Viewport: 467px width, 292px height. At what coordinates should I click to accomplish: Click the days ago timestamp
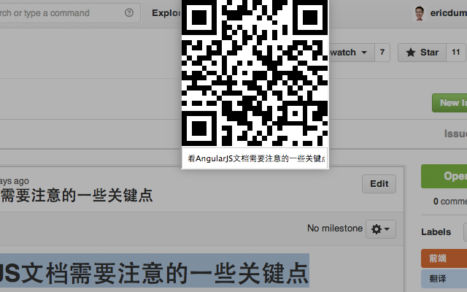click(x=15, y=181)
